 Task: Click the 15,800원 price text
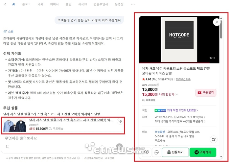150,89
